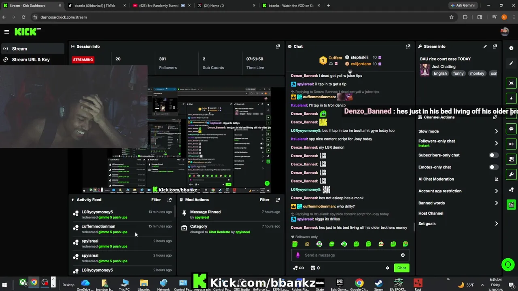The image size is (518, 291).
Task: Click the monkey stream tag
Action: coord(477,74)
